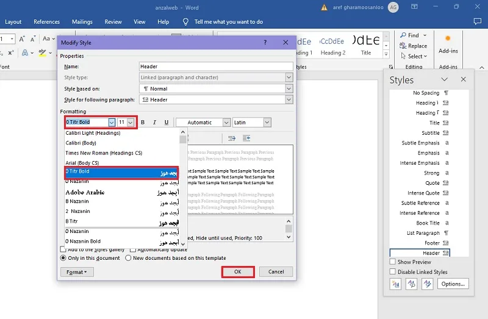Open the Add-ins ribbon icon

coord(448,45)
